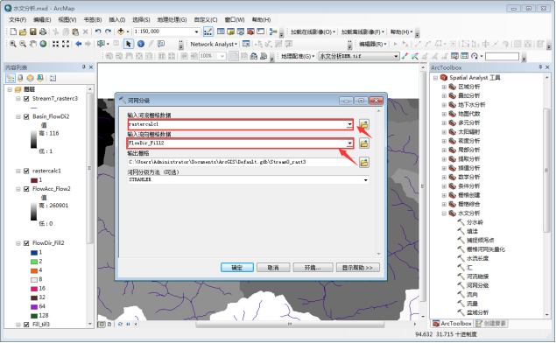Open the Python window icon
The width and height of the screenshot is (556, 343).
260,31
